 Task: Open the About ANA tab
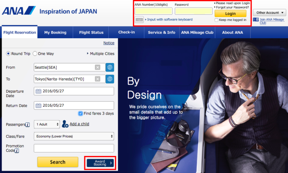pyautogui.click(x=233, y=32)
